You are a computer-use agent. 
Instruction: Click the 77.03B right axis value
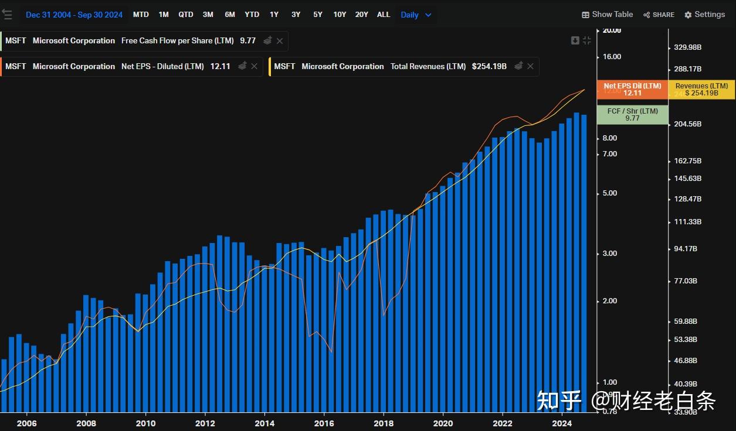pyautogui.click(x=686, y=281)
